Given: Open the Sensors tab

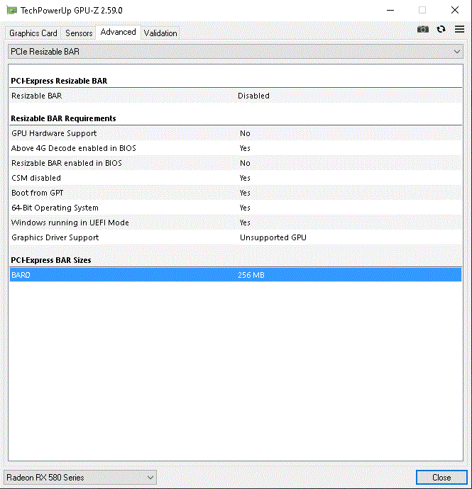Looking at the screenshot, I should [x=79, y=33].
